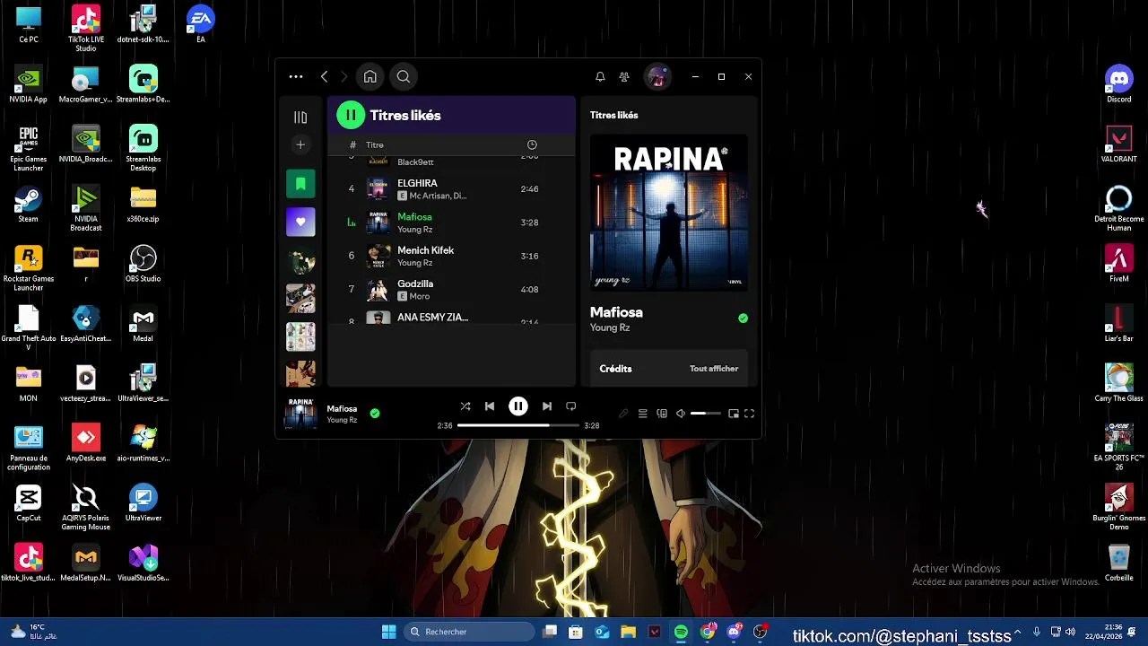This screenshot has width=1148, height=646.
Task: Open the Corbeille recycle bin
Action: 1118,563
